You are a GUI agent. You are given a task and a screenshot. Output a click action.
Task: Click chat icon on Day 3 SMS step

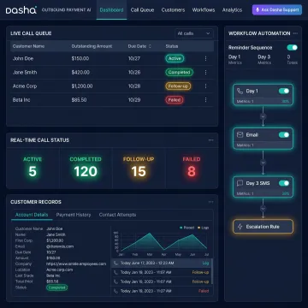(240, 183)
